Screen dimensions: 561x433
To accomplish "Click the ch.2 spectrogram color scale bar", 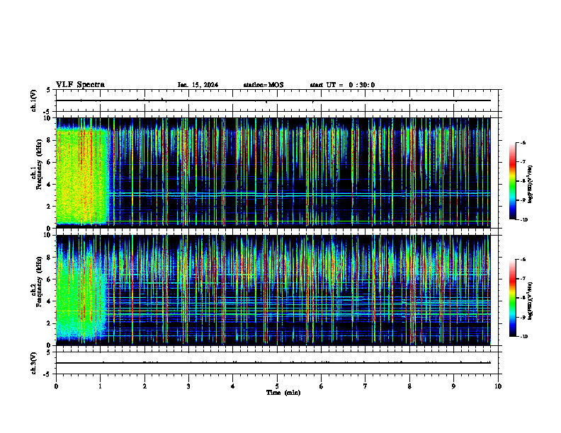I will pyautogui.click(x=513, y=298).
